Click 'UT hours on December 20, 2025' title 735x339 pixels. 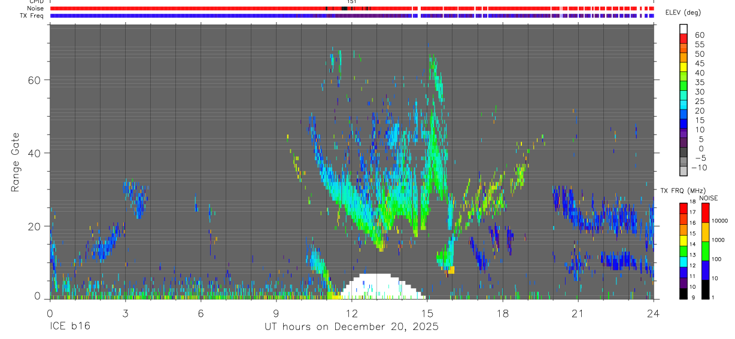(x=351, y=327)
